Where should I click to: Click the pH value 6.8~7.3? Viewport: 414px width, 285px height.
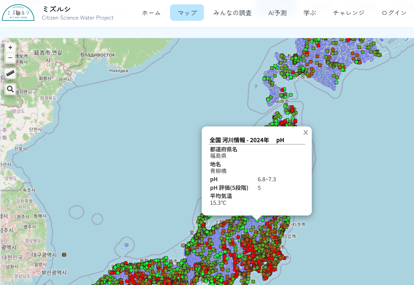point(267,179)
